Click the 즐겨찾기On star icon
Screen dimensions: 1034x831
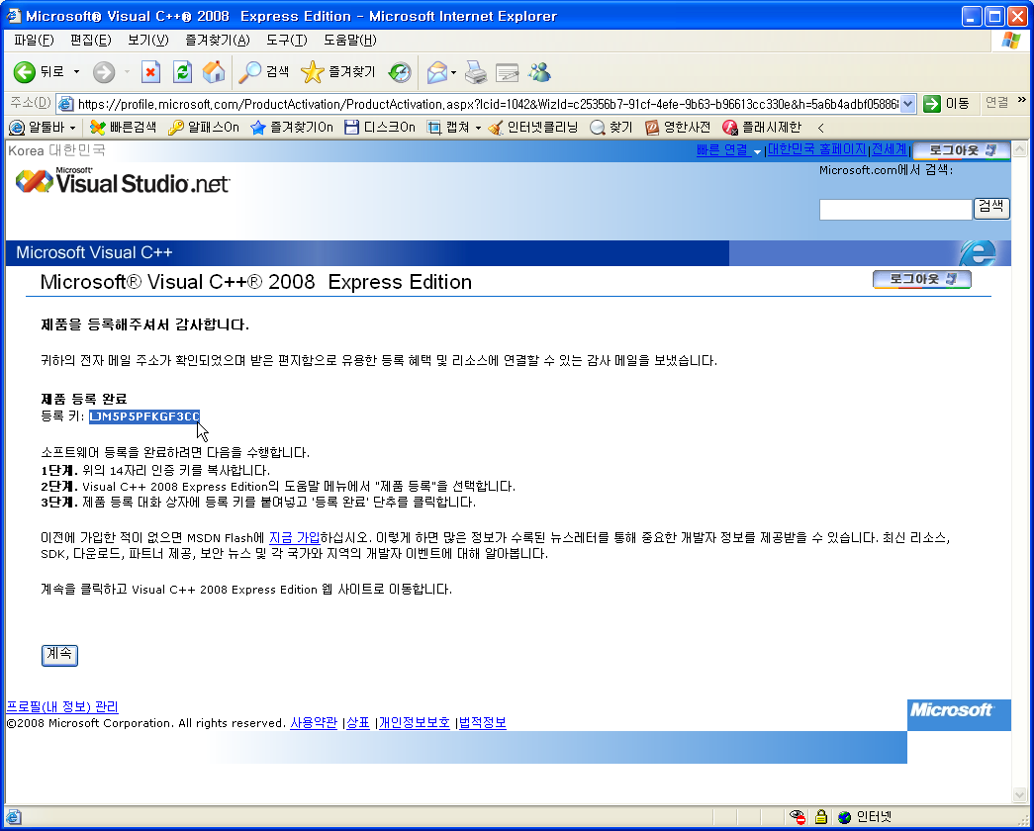pyautogui.click(x=292, y=128)
